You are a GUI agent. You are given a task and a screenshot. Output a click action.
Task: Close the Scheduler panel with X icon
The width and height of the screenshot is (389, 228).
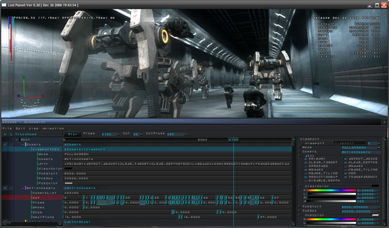pos(384,122)
